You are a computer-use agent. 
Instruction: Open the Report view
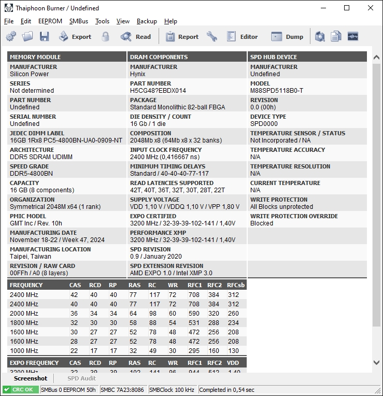182,36
